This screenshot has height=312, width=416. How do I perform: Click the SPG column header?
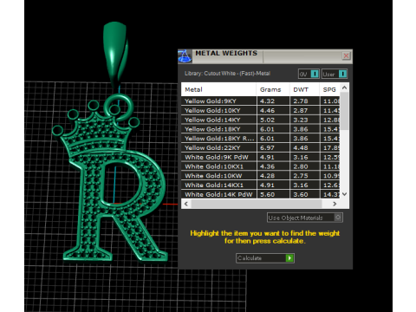coord(330,89)
